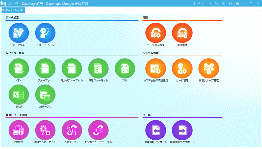This screenshot has height=149, width=262.
Task: Open the 共通コンポーネント gears icon
Action: point(45,130)
